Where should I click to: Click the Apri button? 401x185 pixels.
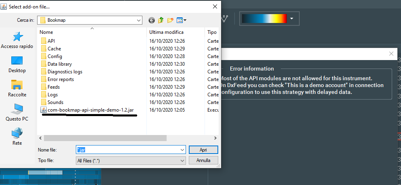coord(203,150)
